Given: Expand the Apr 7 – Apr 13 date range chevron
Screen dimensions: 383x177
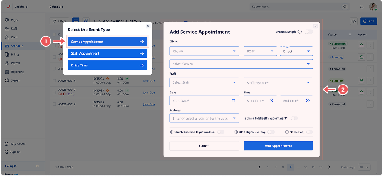Looking at the screenshot, I should pyautogui.click(x=141, y=21).
